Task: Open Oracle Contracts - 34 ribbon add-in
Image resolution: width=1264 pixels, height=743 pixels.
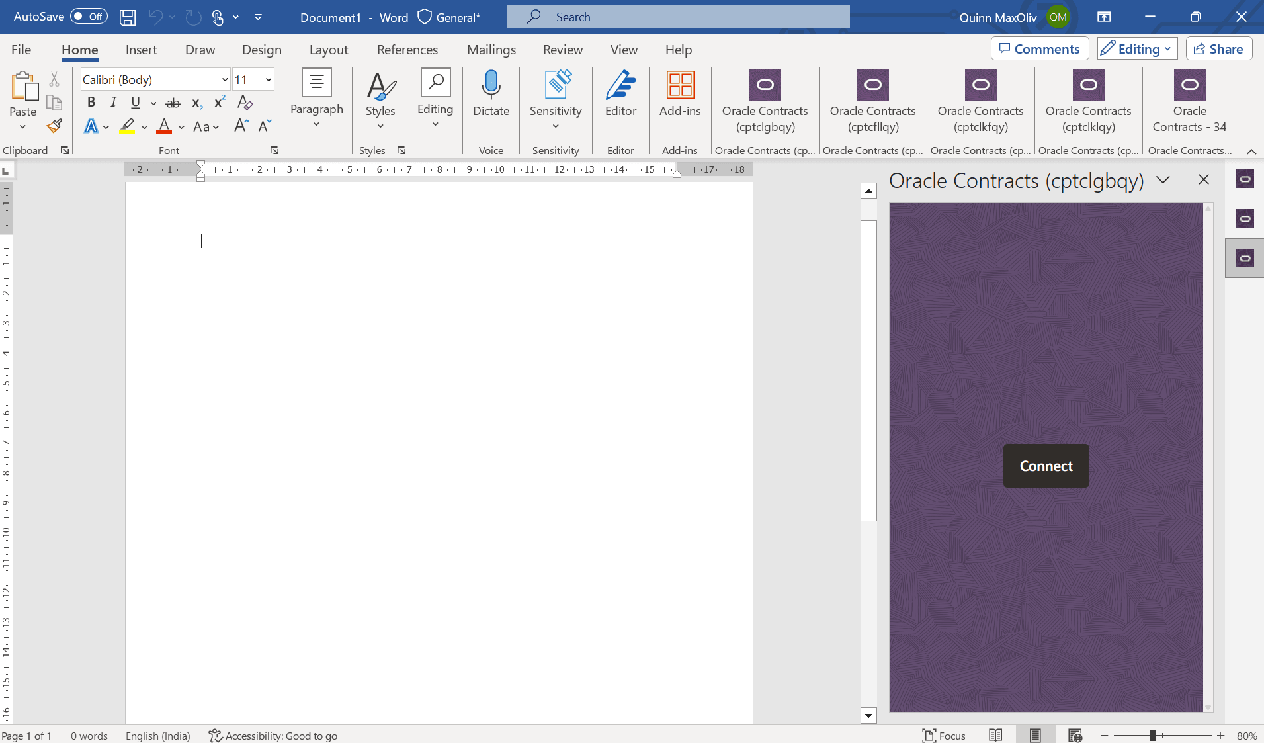Action: (x=1190, y=101)
